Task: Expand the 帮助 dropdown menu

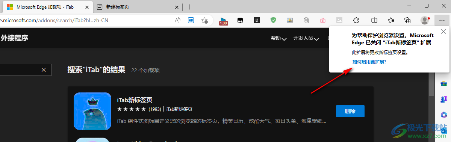Action: [278, 38]
